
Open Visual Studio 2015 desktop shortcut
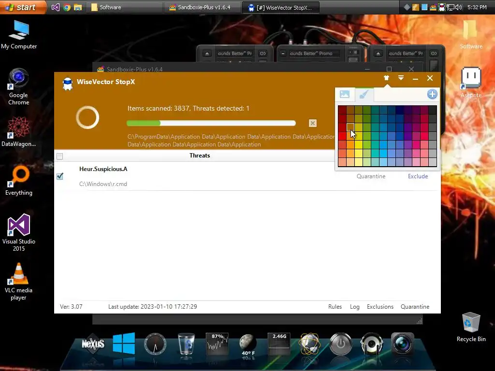click(19, 233)
